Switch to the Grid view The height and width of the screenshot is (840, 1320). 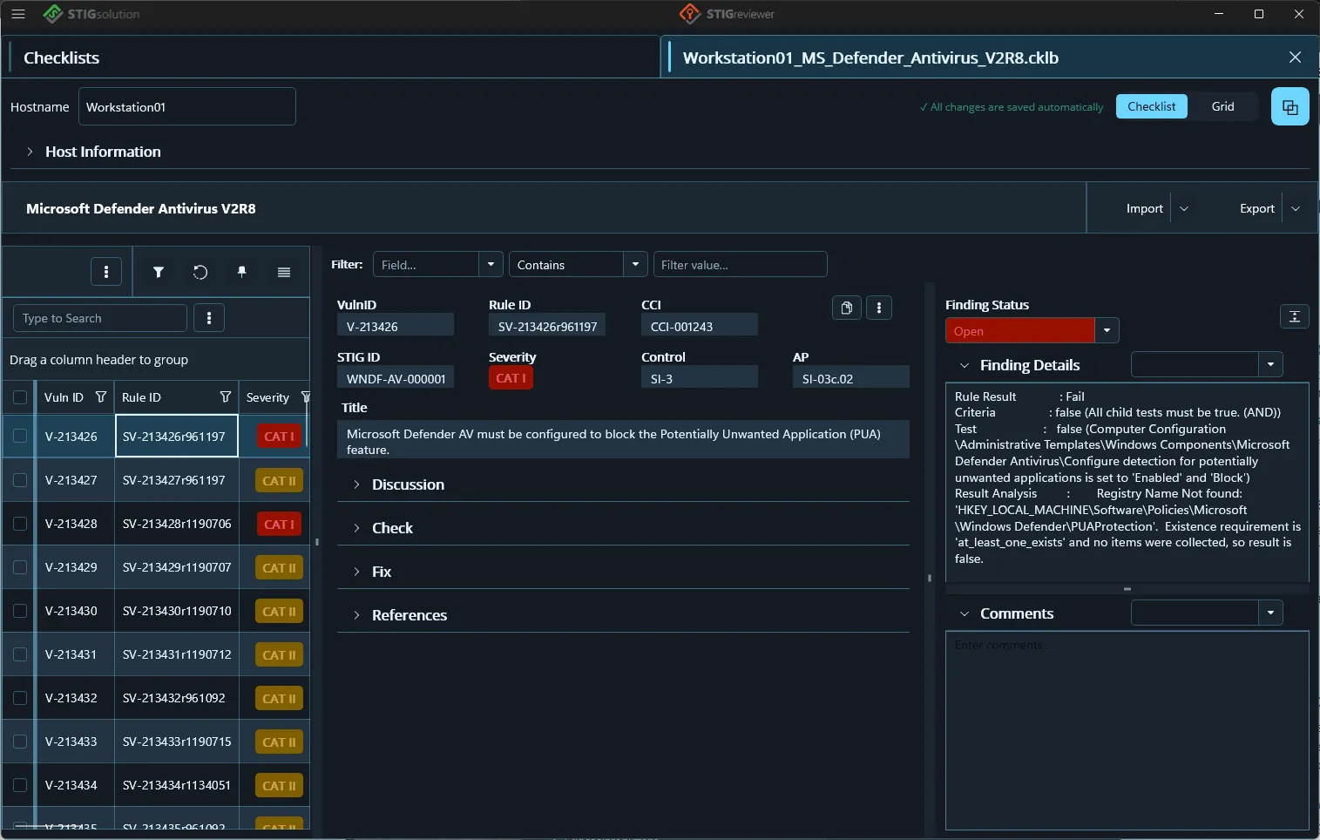point(1222,106)
